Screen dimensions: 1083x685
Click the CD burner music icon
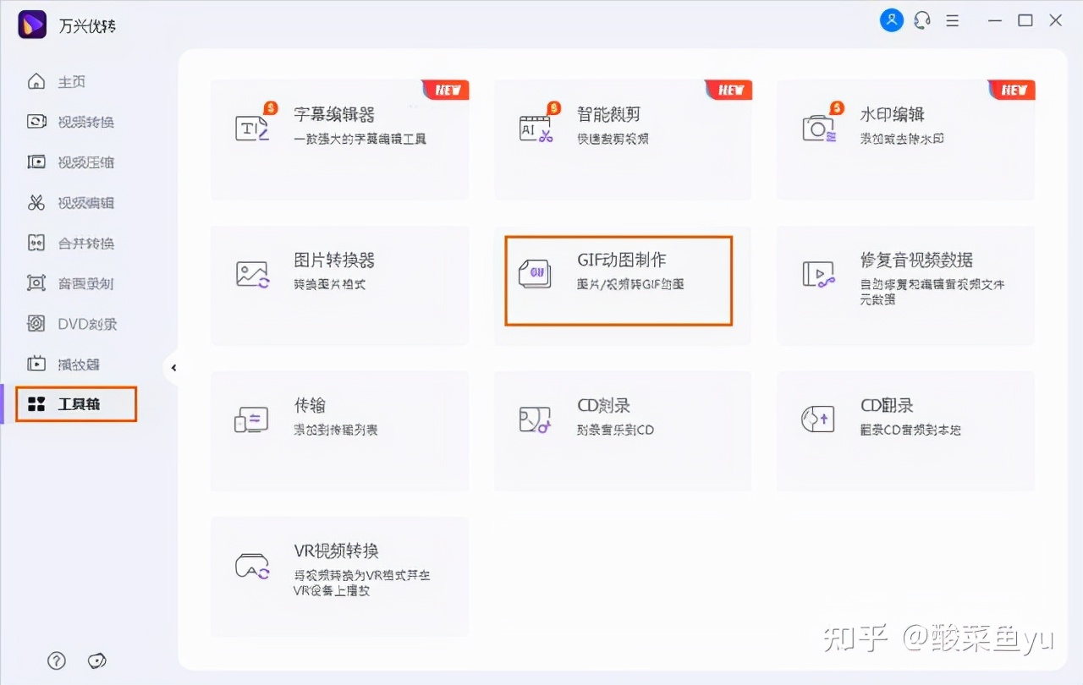pyautogui.click(x=535, y=419)
